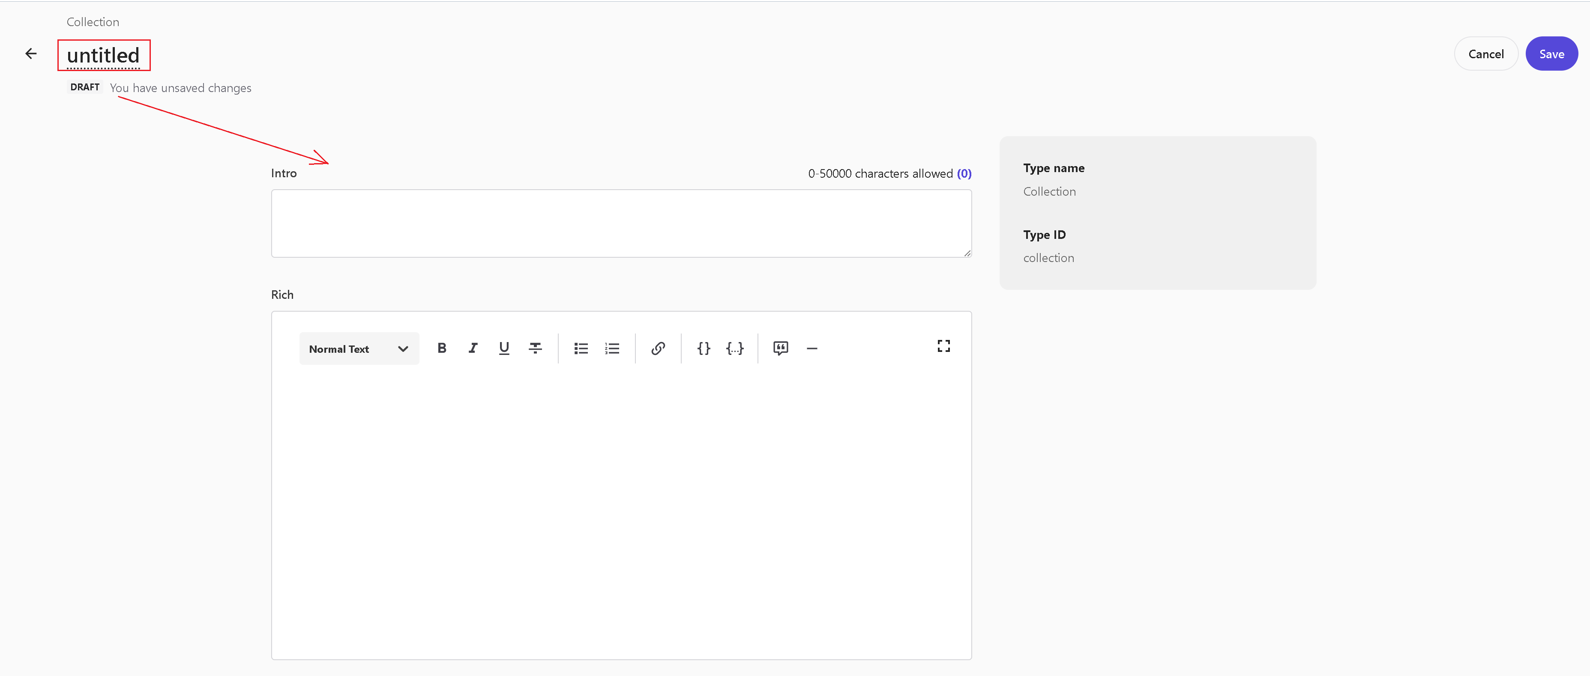Viewport: 1590px width, 676px height.
Task: Click the Cancel button
Action: pos(1486,54)
